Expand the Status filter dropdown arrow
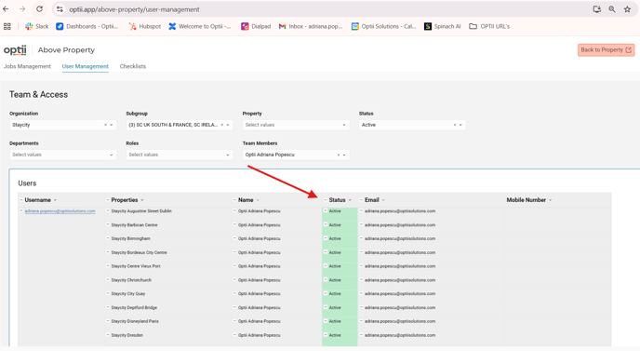Image resolution: width=640 pixels, height=351 pixels. 460,125
